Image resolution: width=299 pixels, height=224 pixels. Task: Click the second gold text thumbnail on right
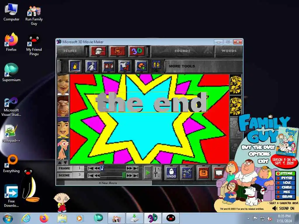point(236,106)
